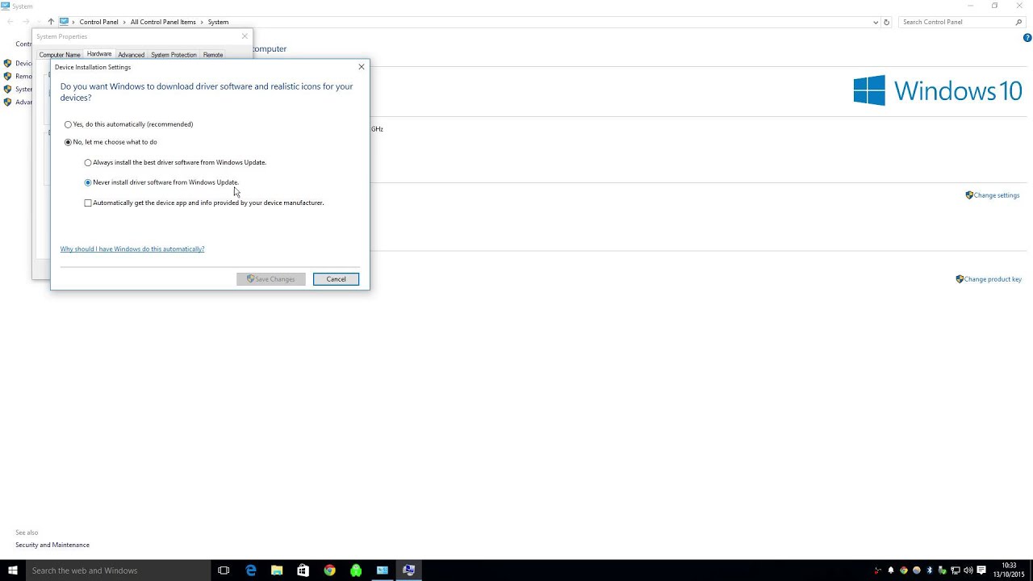
Task: Click the Up arrow navigation button
Action: point(51,22)
